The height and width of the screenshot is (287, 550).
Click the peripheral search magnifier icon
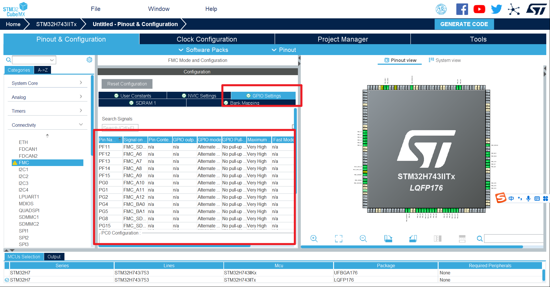[x=9, y=60]
